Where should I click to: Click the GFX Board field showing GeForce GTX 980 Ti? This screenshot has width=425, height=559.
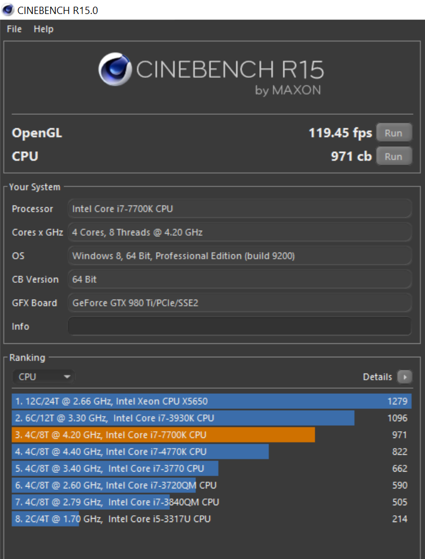click(239, 302)
